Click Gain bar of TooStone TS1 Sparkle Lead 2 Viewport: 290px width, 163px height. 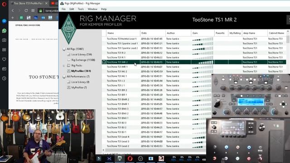pyautogui.click(x=203, y=48)
